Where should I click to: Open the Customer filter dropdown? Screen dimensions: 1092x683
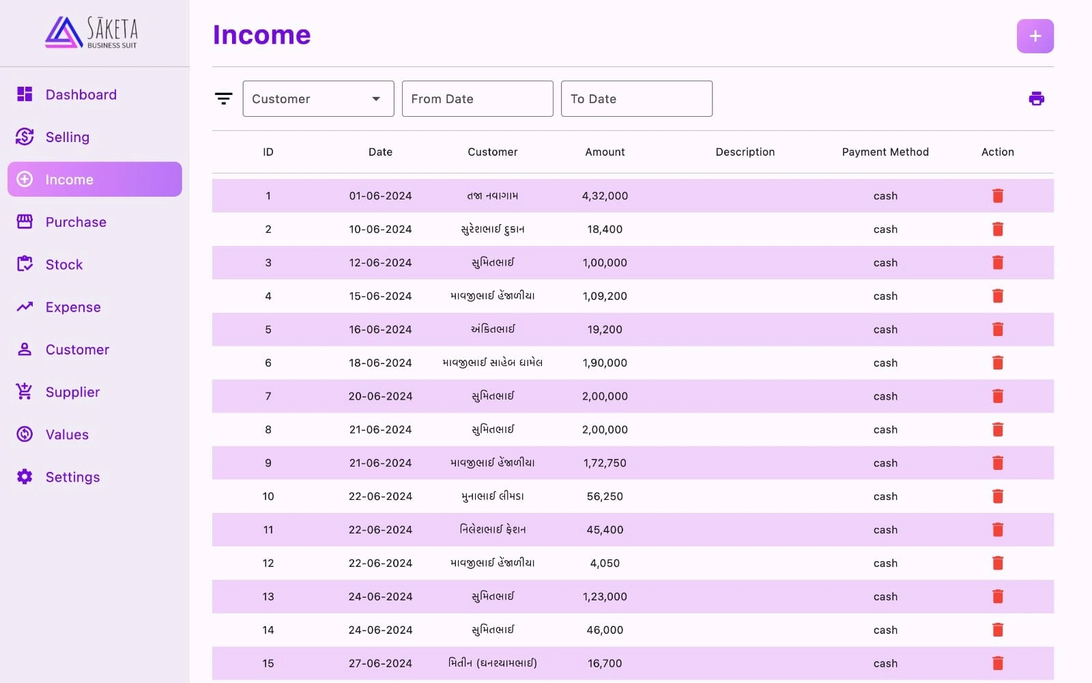click(x=318, y=98)
